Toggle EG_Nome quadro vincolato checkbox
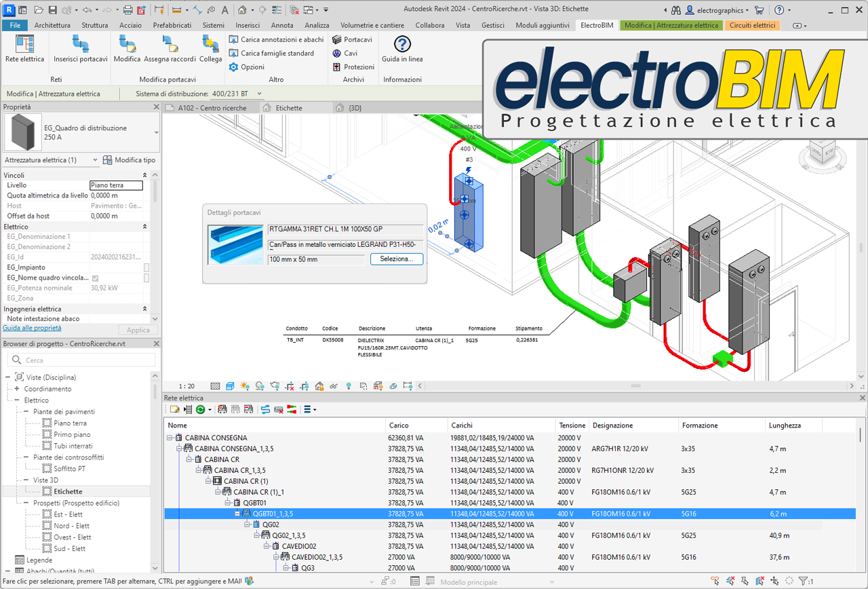This screenshot has width=868, height=589. point(95,278)
